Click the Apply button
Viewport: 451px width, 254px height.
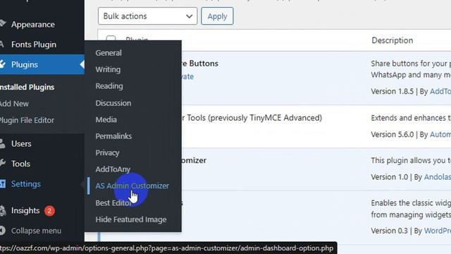pos(217,16)
